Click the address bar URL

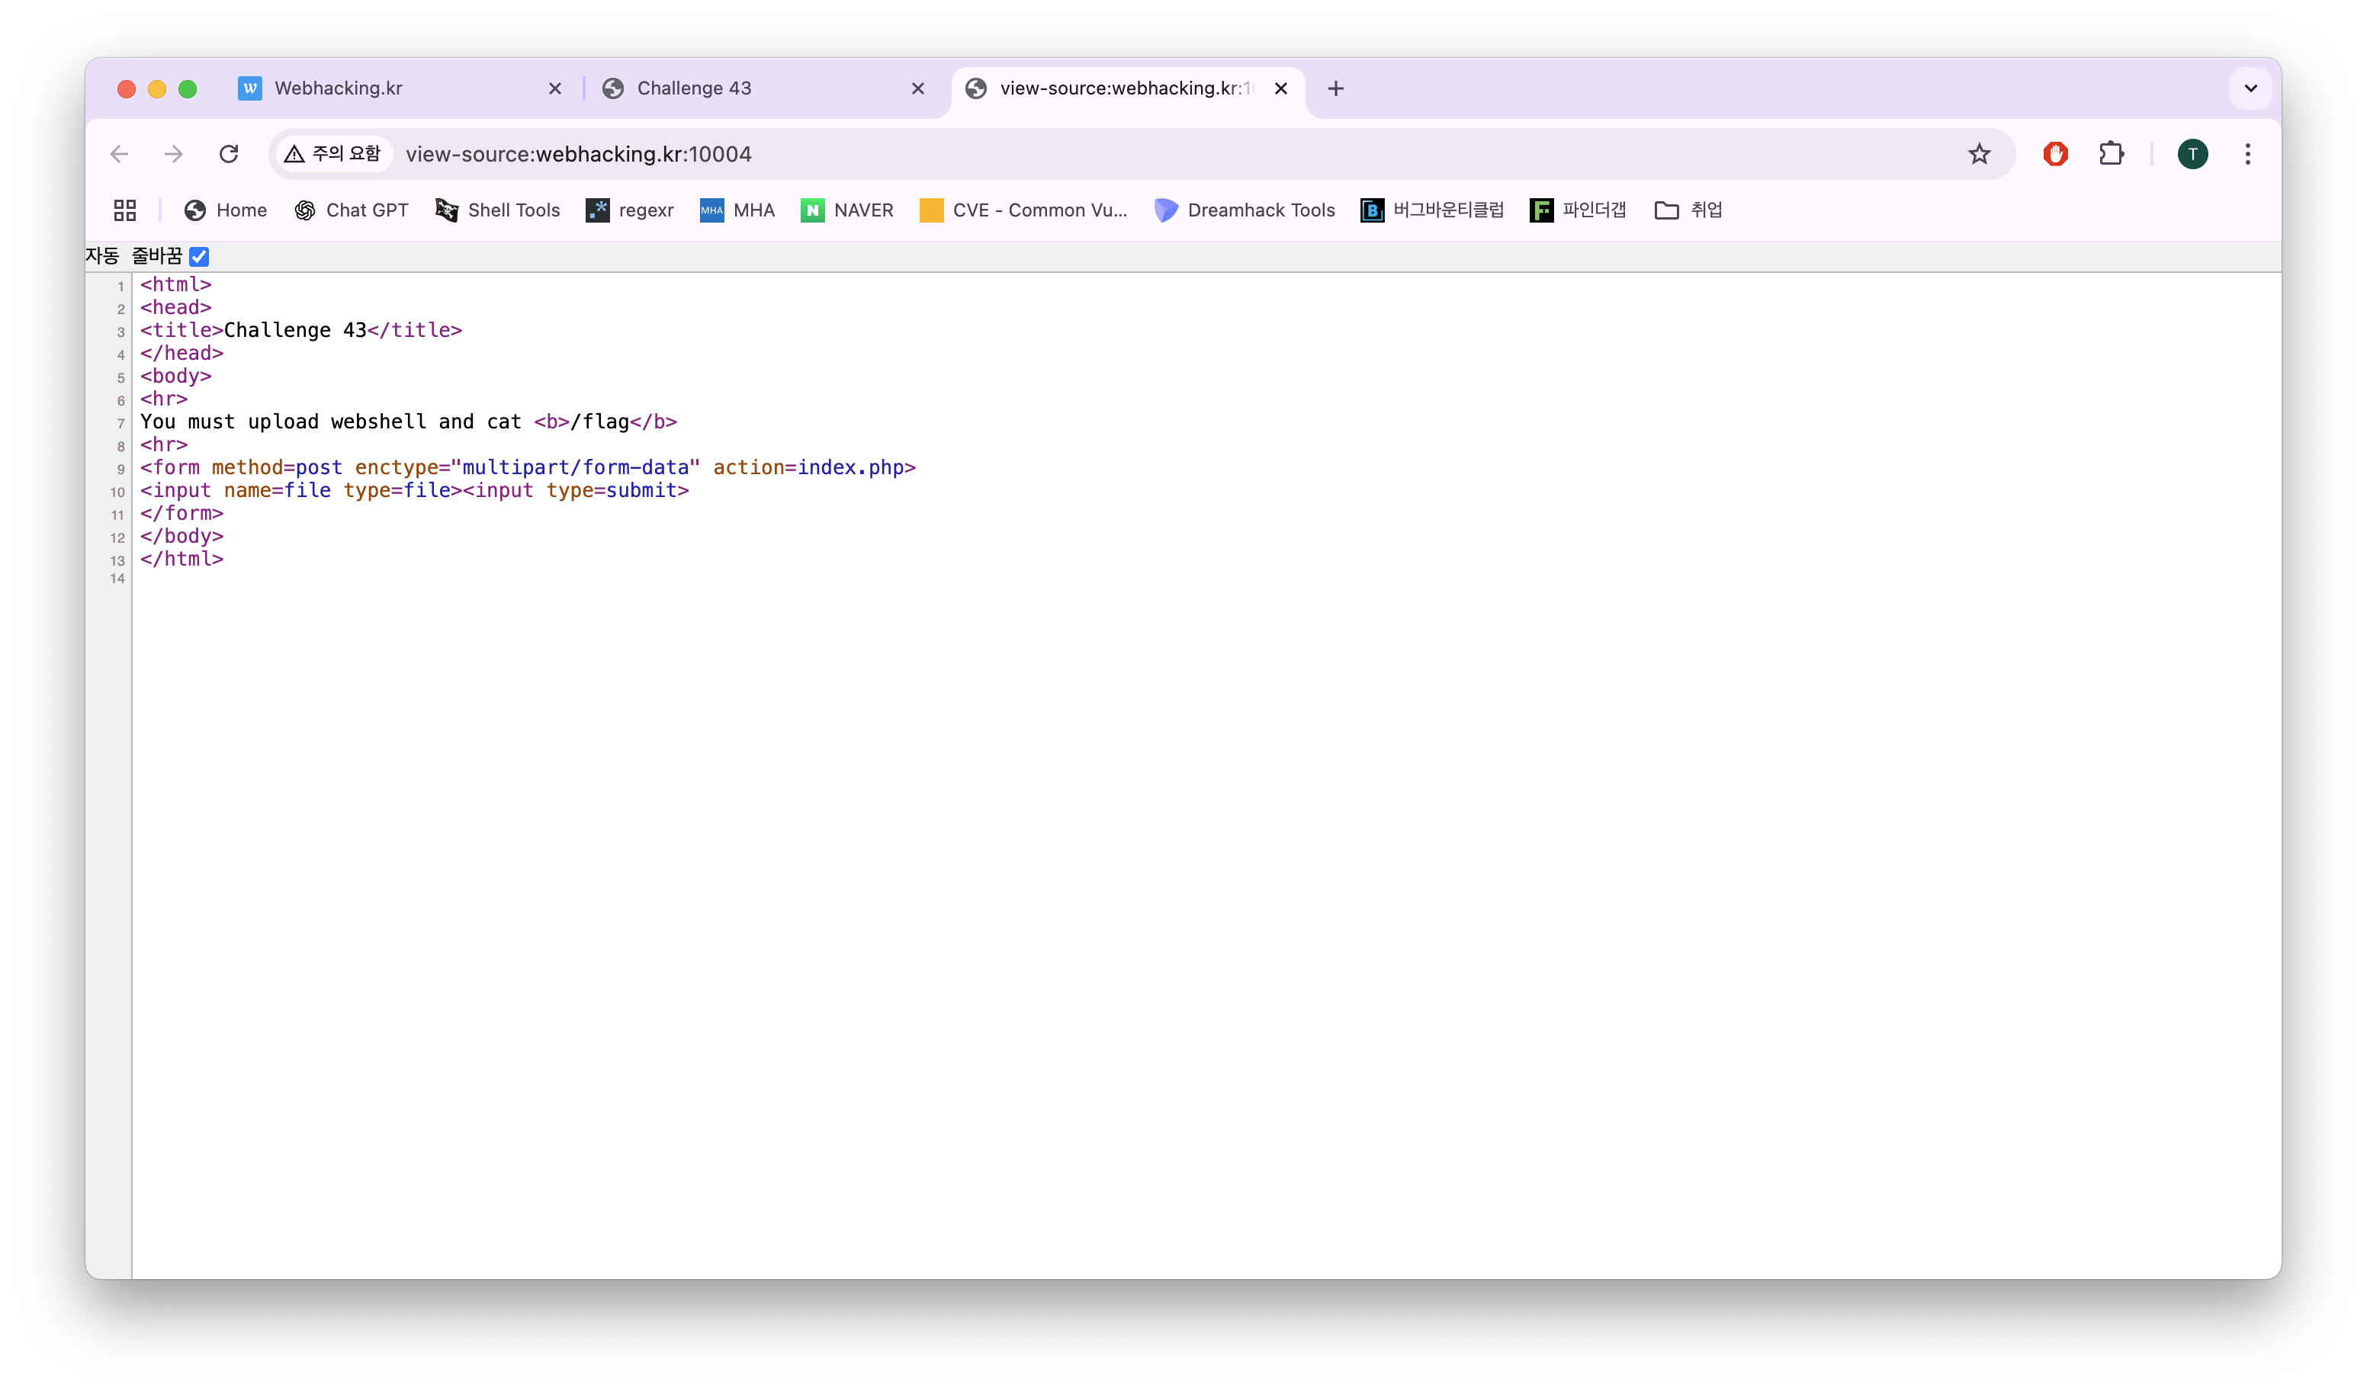[578, 154]
